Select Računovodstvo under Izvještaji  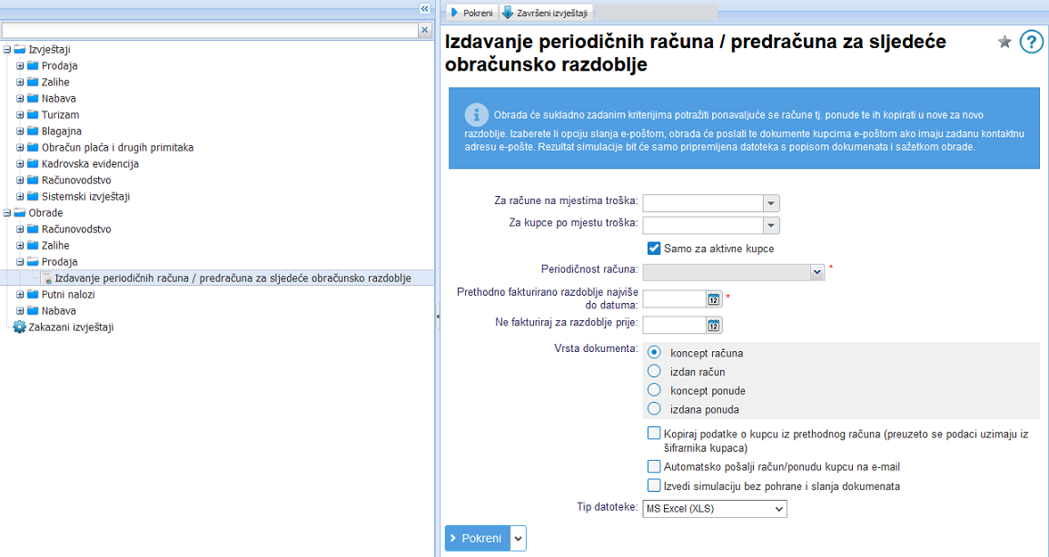tap(76, 181)
